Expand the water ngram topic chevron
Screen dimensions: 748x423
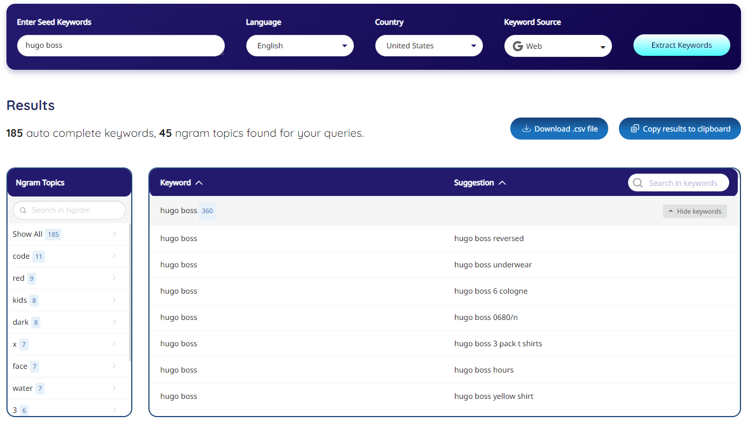click(x=115, y=388)
